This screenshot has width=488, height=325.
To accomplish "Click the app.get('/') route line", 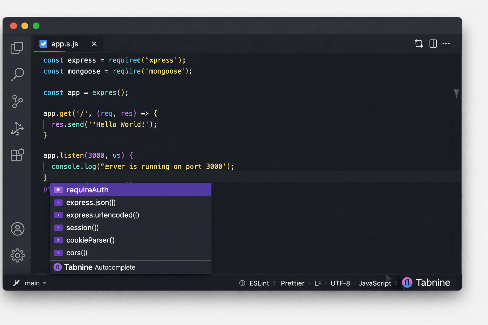I will click(x=100, y=113).
